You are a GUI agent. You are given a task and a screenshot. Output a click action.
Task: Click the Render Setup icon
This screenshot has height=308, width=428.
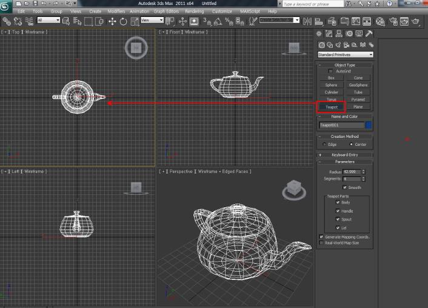[x=393, y=21]
